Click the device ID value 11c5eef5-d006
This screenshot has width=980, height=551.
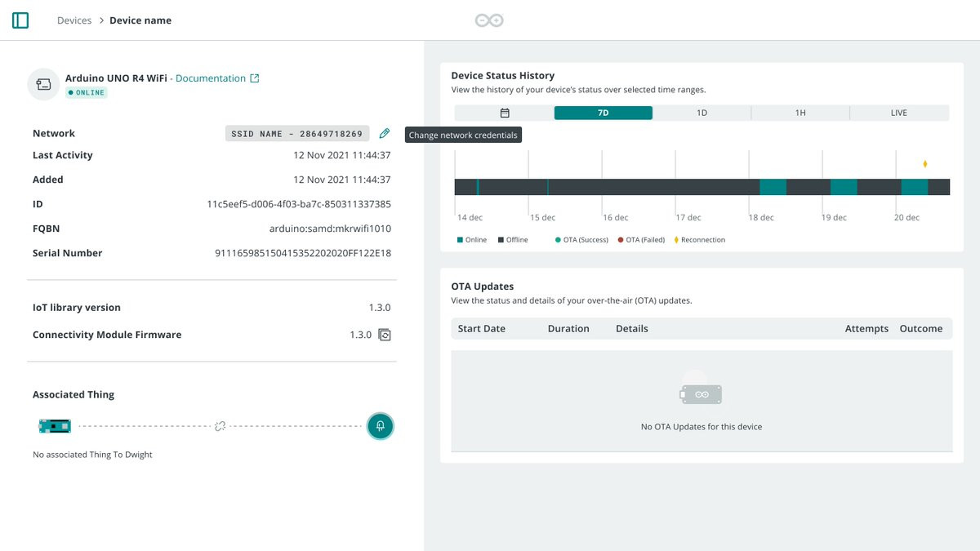(x=299, y=204)
